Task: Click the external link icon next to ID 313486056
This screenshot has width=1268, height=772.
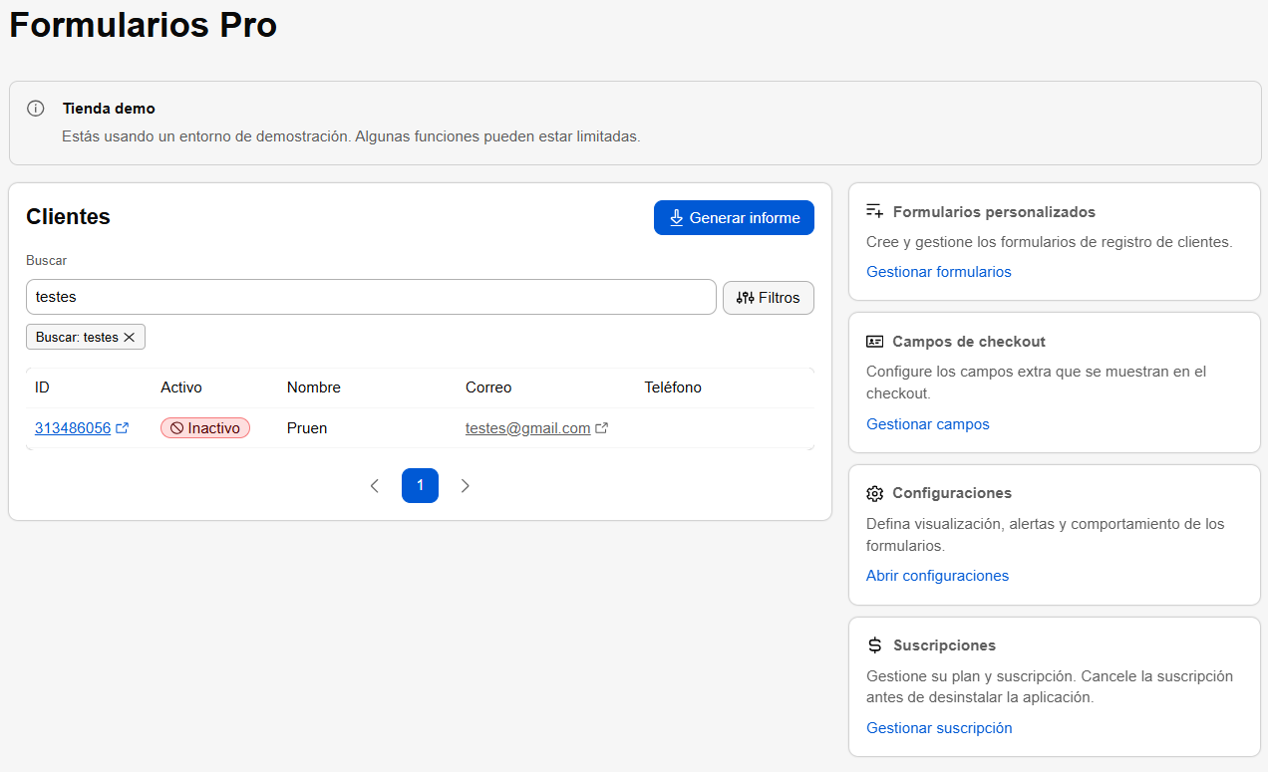Action: pyautogui.click(x=123, y=428)
